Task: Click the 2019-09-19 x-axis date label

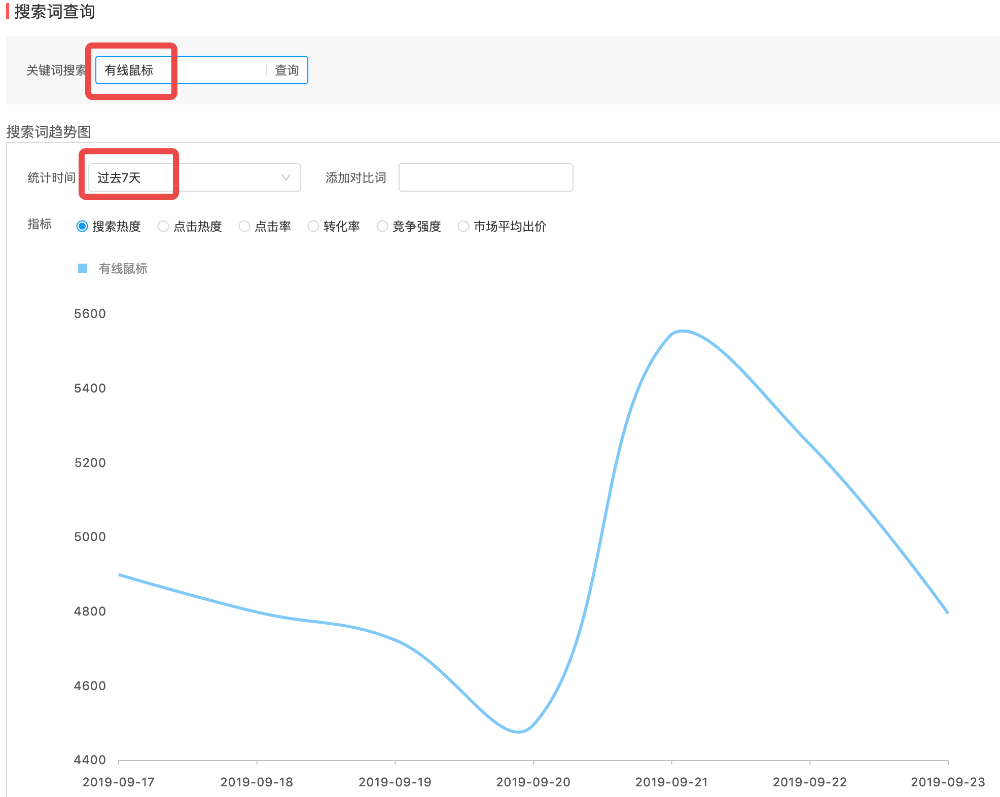Action: 395,782
